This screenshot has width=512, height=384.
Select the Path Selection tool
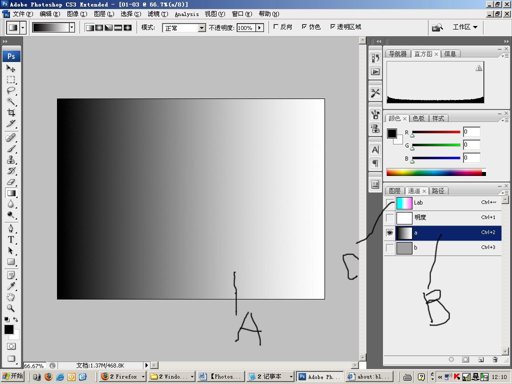[x=11, y=251]
